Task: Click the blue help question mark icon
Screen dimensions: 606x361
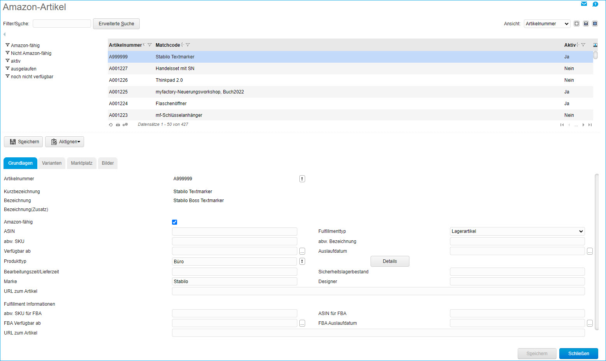Action: [595, 4]
